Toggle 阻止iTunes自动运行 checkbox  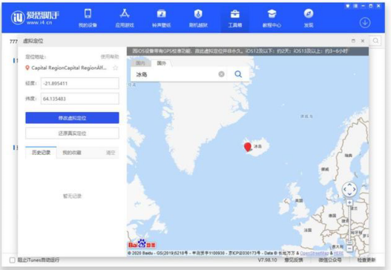(12, 260)
